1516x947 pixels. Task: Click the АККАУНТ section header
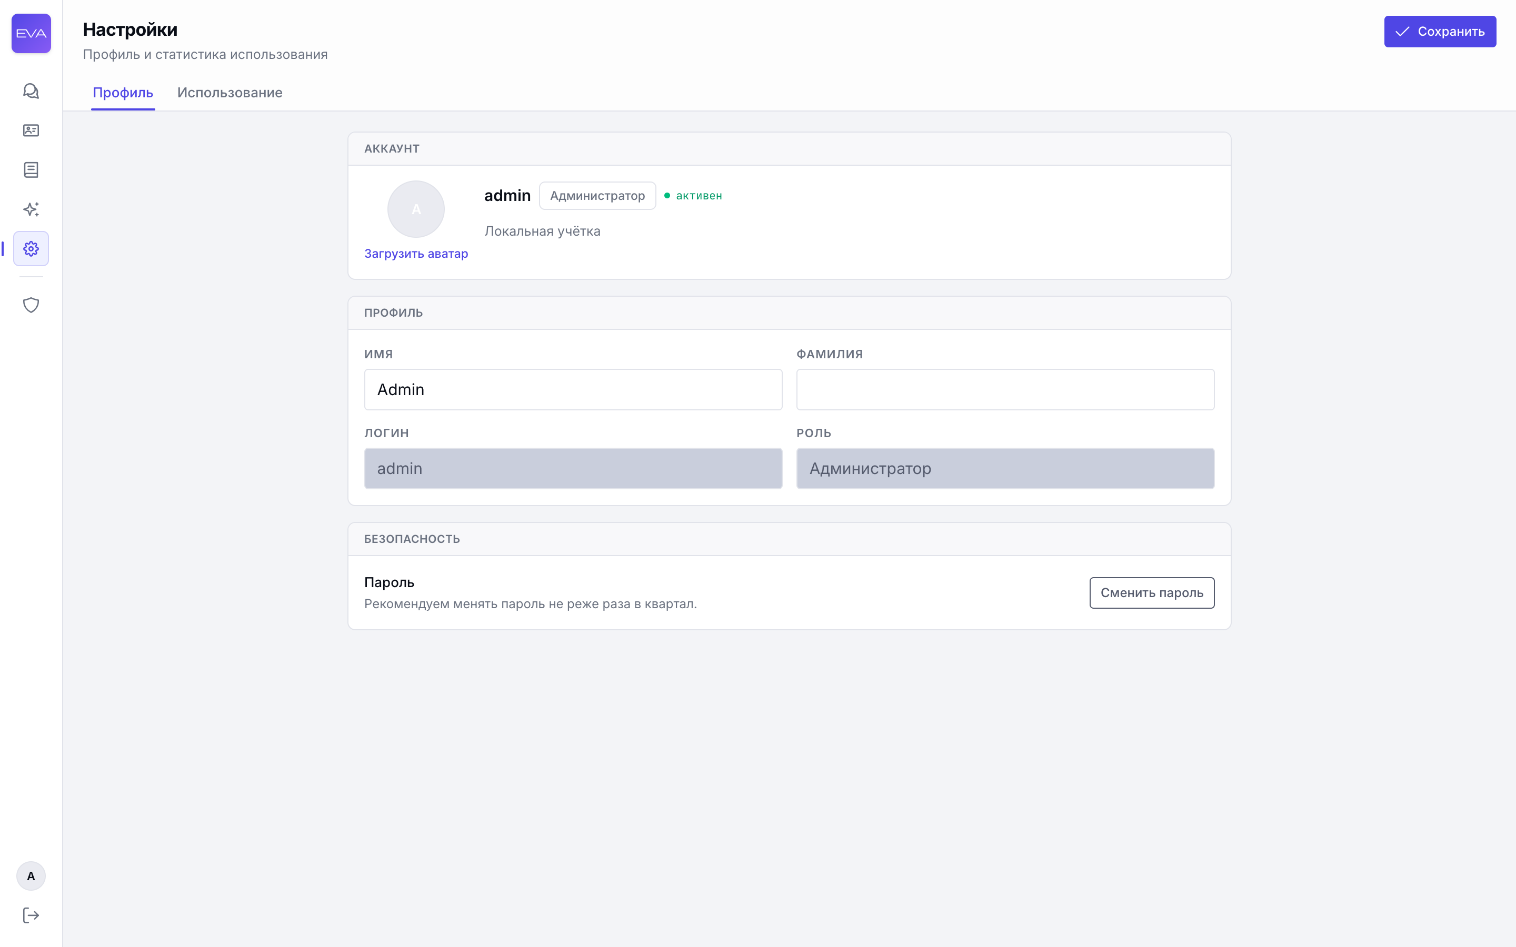(392, 148)
